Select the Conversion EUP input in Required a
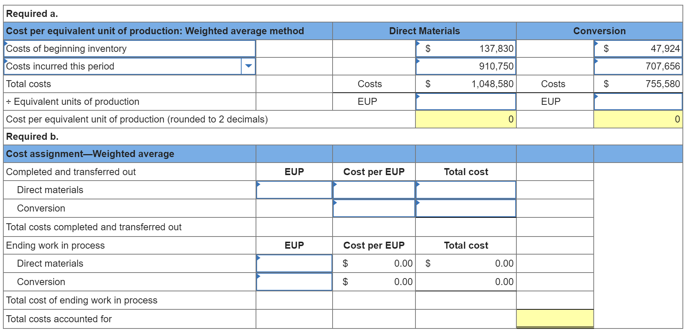Viewport: 688px width, 334px height. point(638,102)
